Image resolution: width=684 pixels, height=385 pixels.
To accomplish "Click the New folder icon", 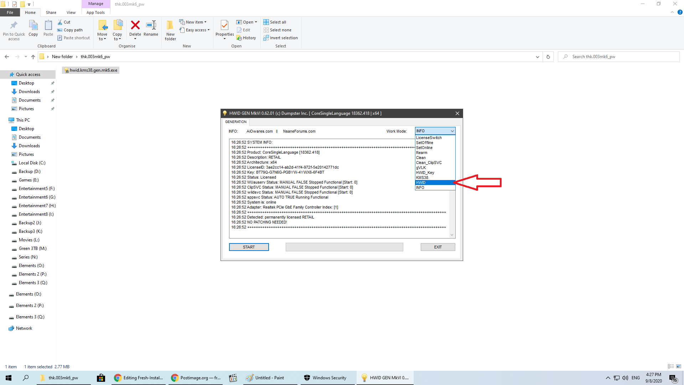I will (170, 25).
